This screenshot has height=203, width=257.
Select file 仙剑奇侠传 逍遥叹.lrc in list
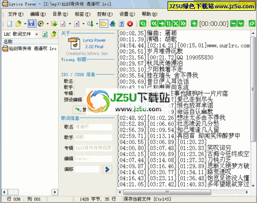pos(29,49)
